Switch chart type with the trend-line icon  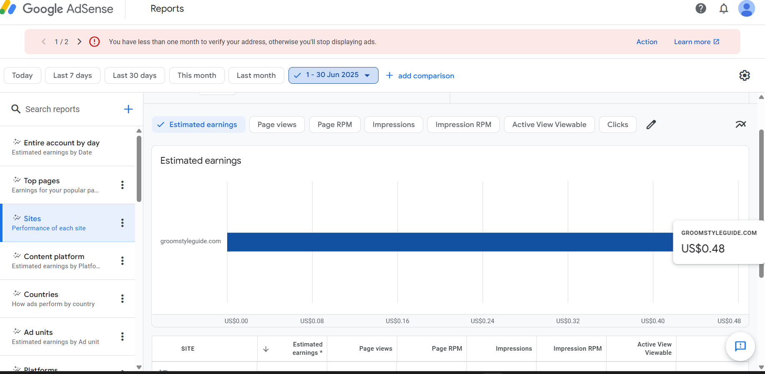click(x=741, y=124)
